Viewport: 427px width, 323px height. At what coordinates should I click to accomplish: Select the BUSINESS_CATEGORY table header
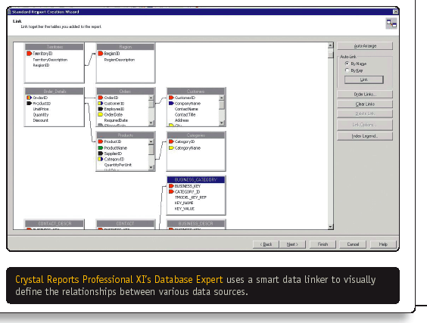196,179
